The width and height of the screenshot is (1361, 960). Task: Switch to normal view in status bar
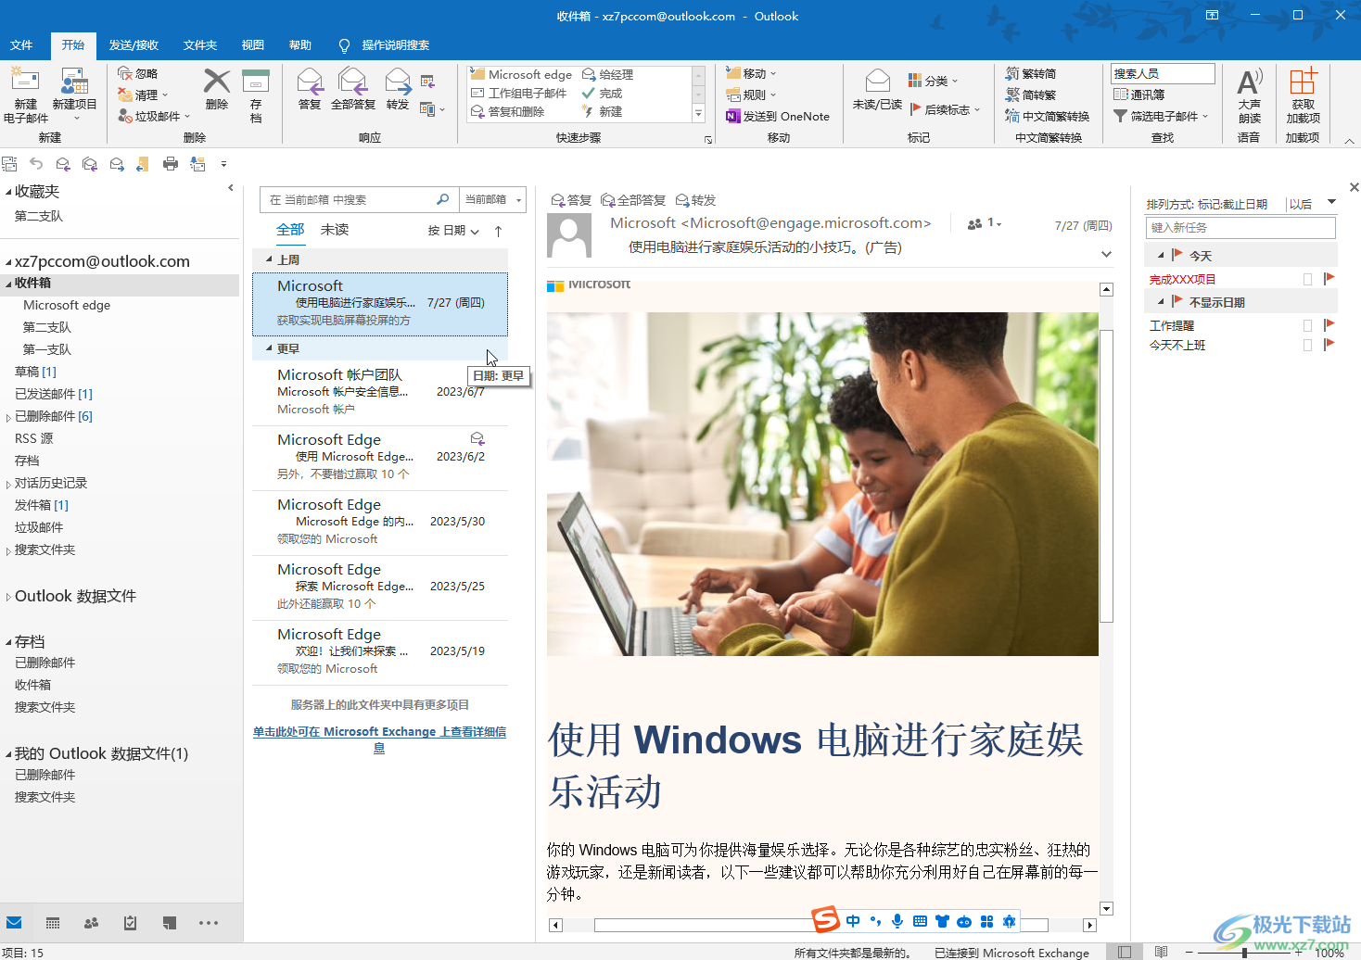click(x=1124, y=952)
